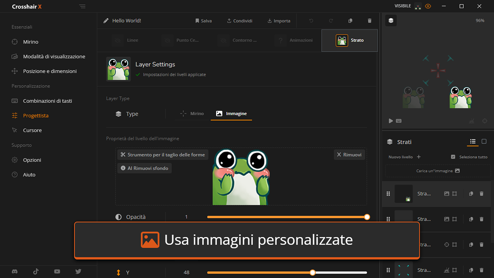Remove the image with Rimuovi

pos(349,155)
